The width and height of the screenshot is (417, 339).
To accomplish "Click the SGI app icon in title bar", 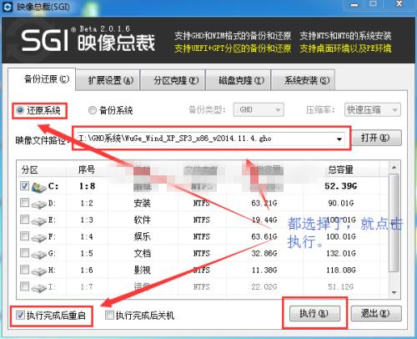I will point(8,7).
